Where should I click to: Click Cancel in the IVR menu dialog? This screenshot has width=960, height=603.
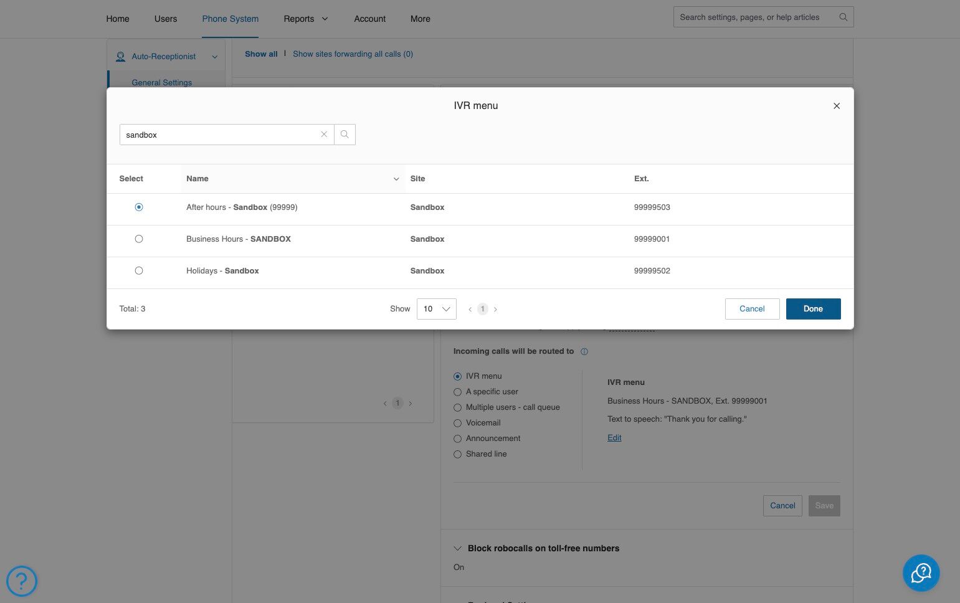click(x=752, y=309)
